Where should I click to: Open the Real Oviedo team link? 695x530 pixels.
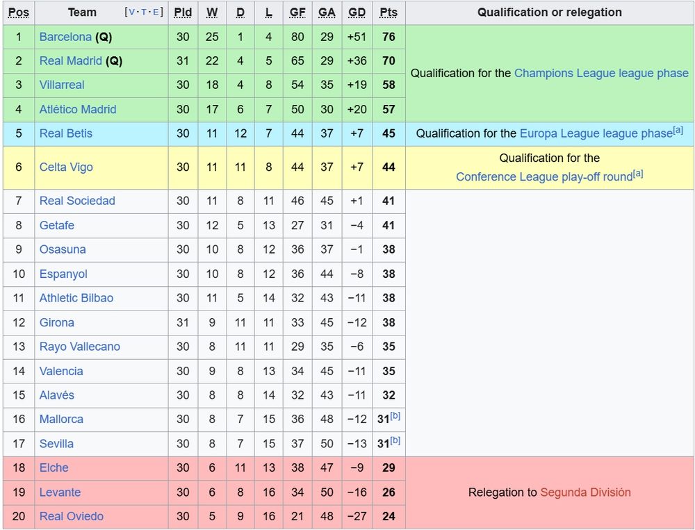(72, 517)
